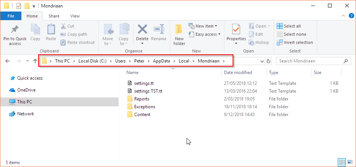The image size is (356, 167).
Task: Click the Peter breadcrumb
Action: 139,61
